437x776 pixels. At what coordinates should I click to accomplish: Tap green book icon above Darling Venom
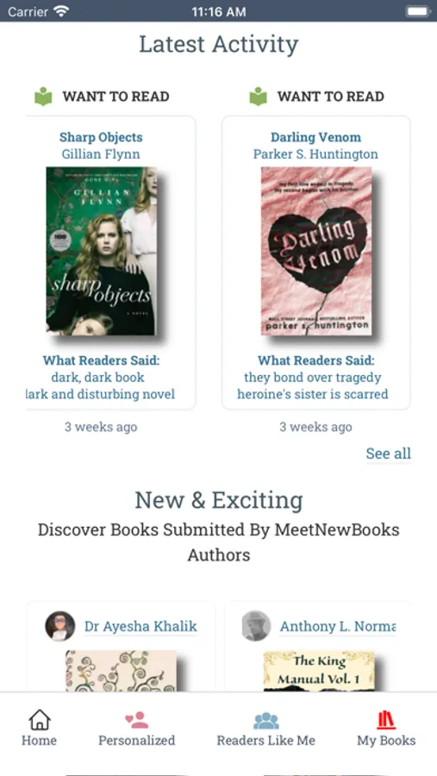258,97
